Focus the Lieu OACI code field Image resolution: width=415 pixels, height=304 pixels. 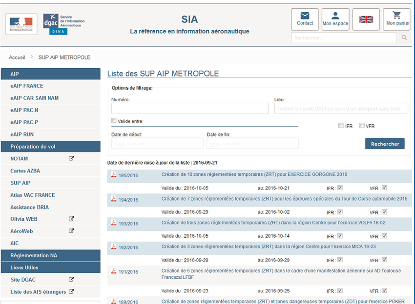(341, 108)
